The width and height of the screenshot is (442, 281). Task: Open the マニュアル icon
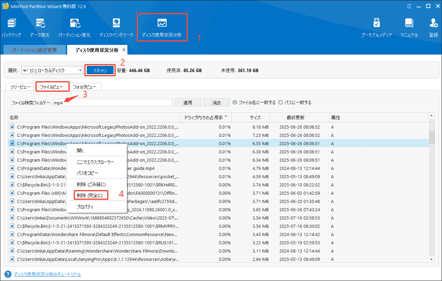click(409, 28)
